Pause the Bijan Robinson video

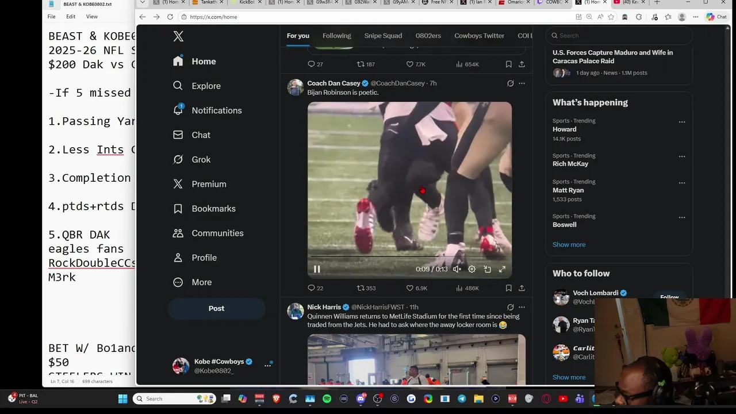click(317, 269)
